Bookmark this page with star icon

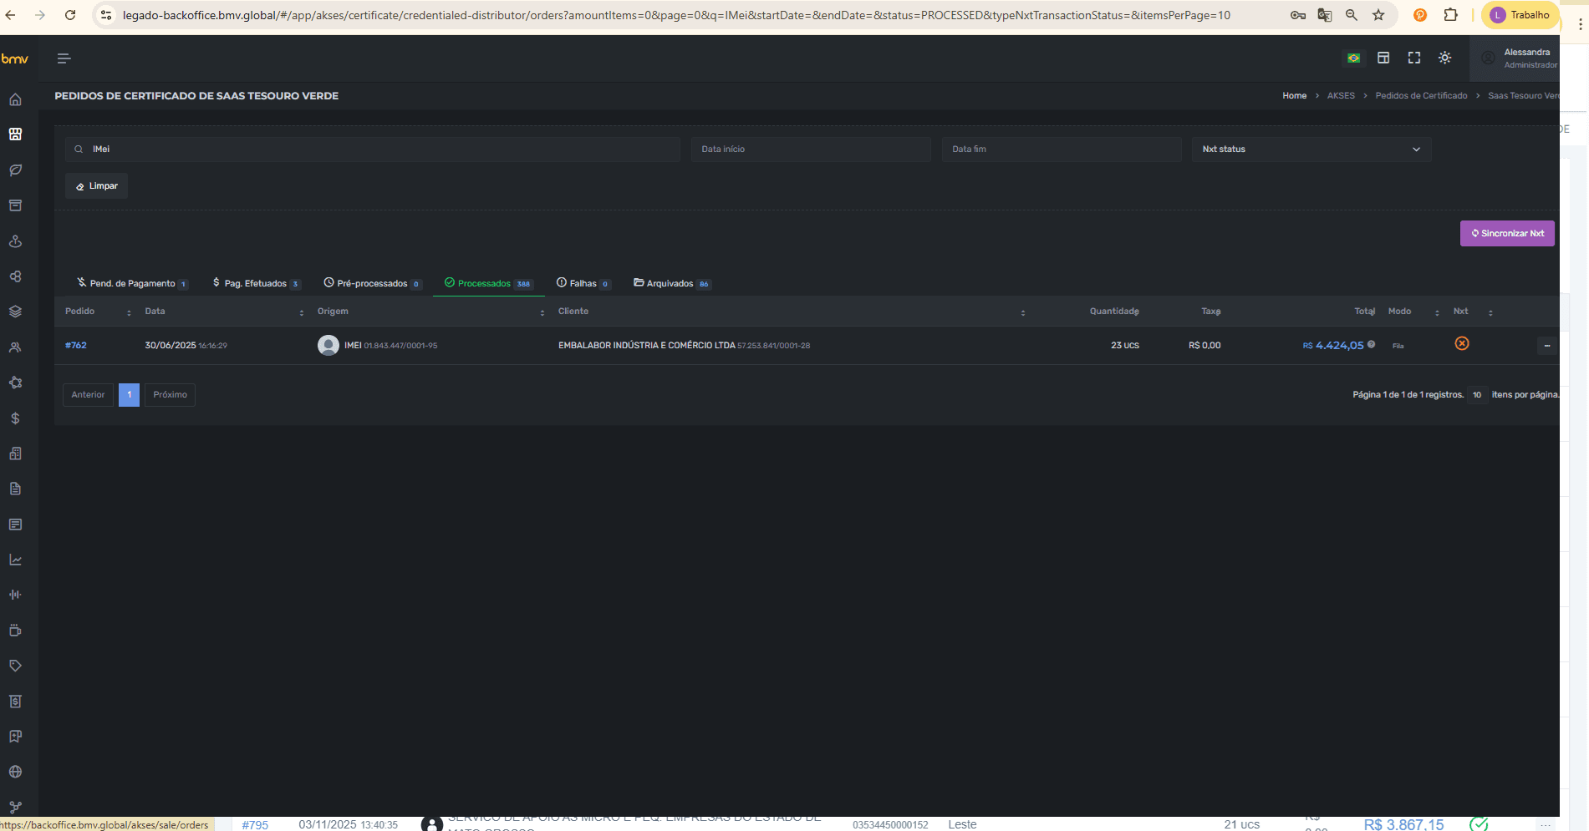(1378, 15)
